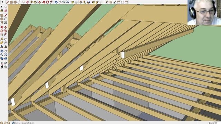
Task: Switch to Front view house icon
Action: 115,2
